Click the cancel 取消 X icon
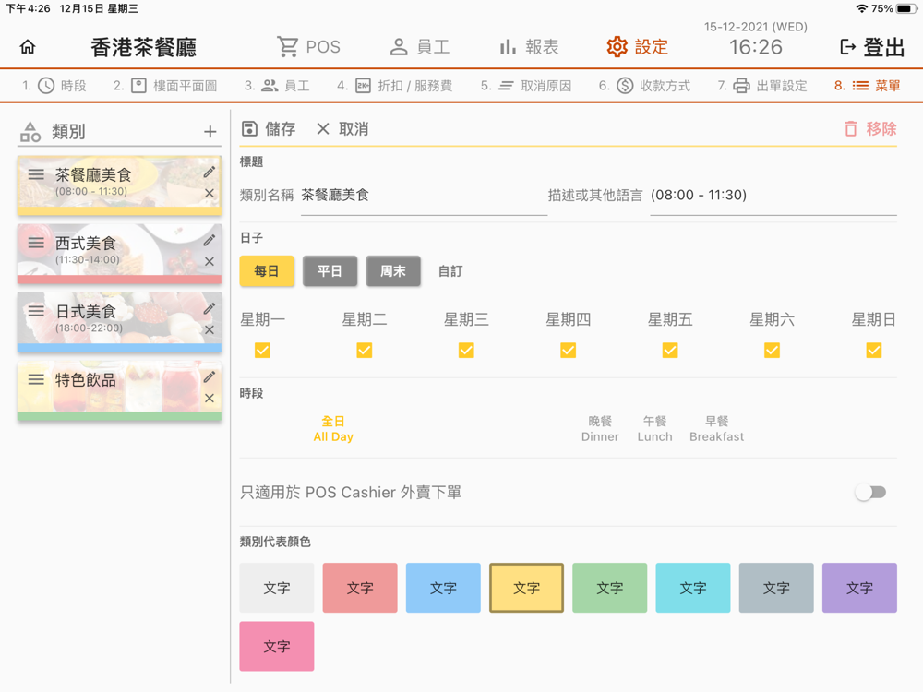 click(322, 129)
